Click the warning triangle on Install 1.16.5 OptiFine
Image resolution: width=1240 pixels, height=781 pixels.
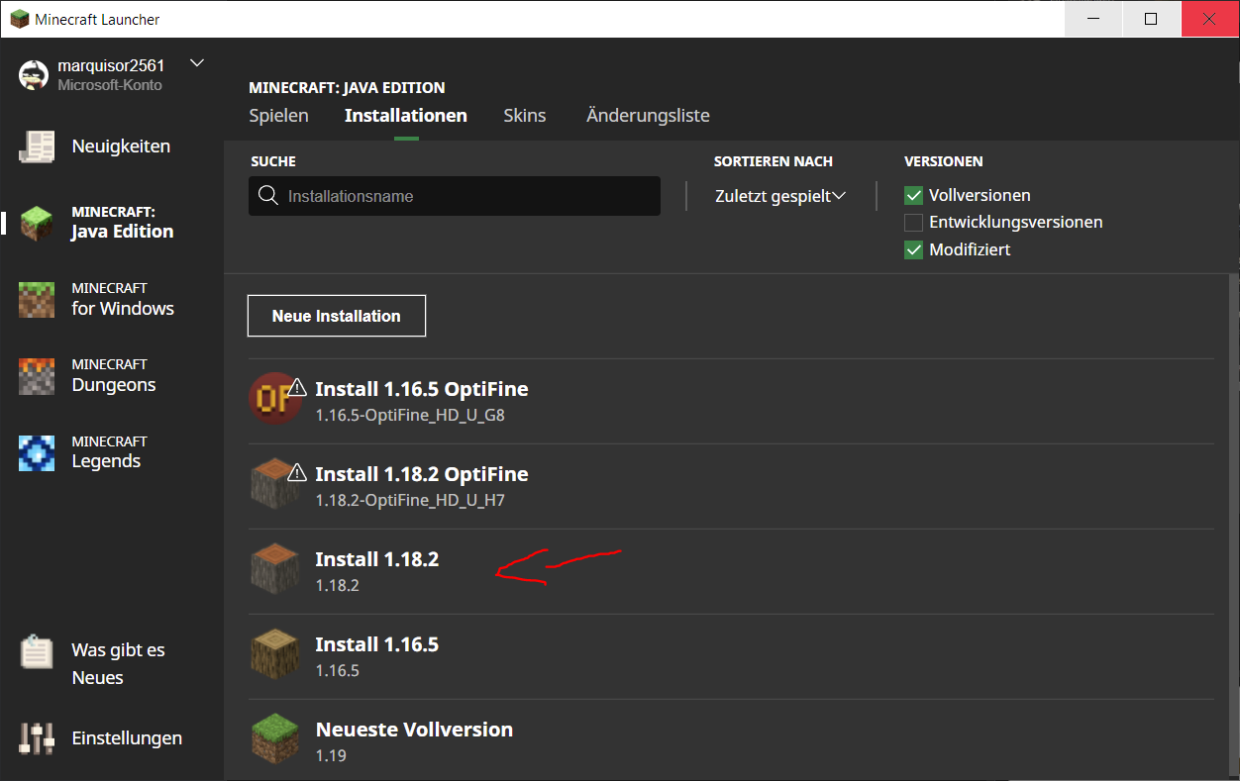(x=297, y=387)
